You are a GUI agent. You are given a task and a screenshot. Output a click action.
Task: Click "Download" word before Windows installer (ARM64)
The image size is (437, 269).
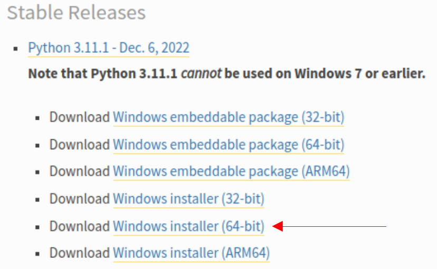[x=79, y=253]
